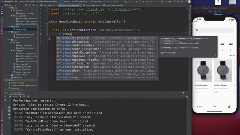Open search everywhere magnifier in IDE toolbar

[186, 1]
